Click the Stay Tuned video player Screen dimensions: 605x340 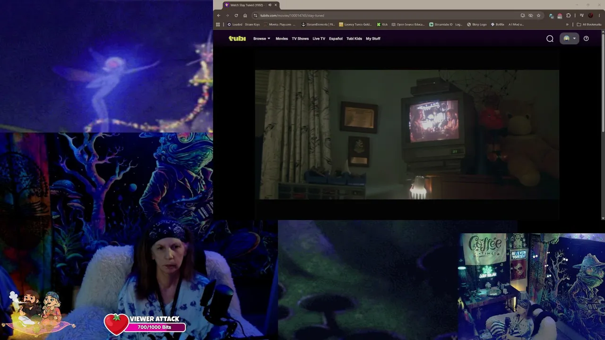pos(407,135)
